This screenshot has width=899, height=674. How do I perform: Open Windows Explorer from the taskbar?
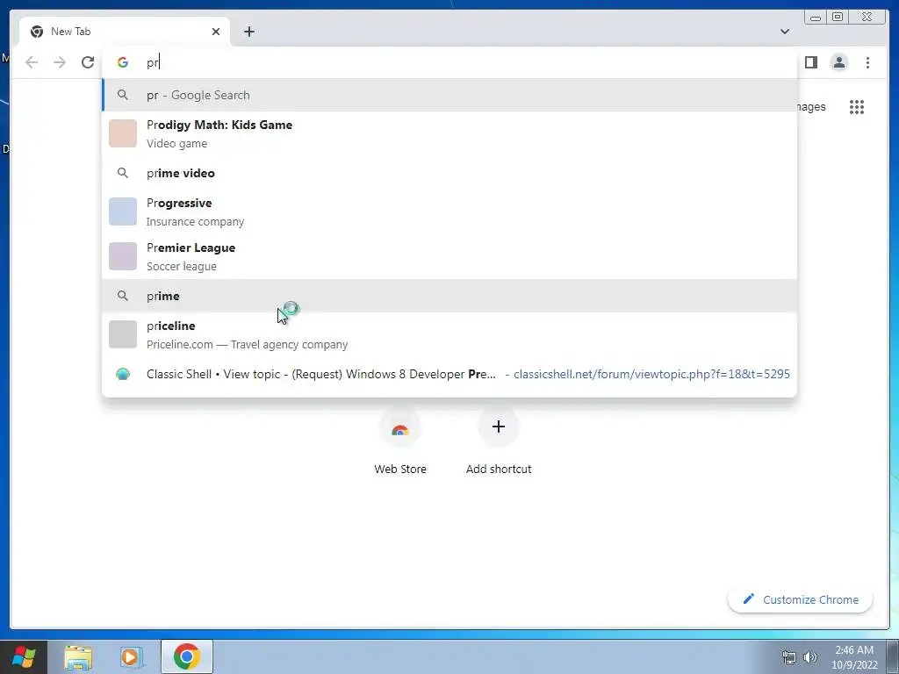click(x=78, y=656)
